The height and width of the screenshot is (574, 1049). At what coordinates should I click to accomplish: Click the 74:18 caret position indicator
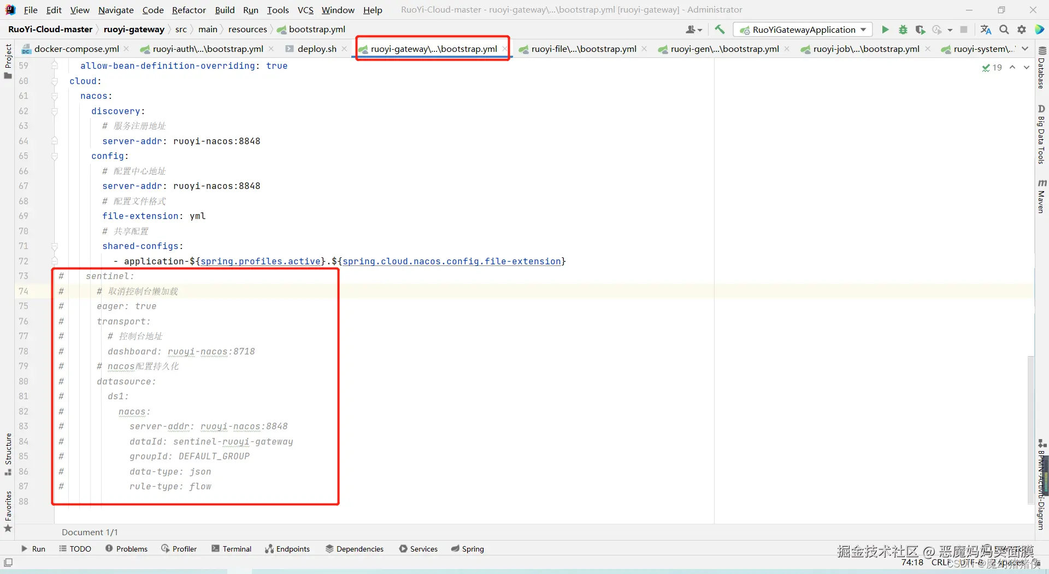point(912,563)
